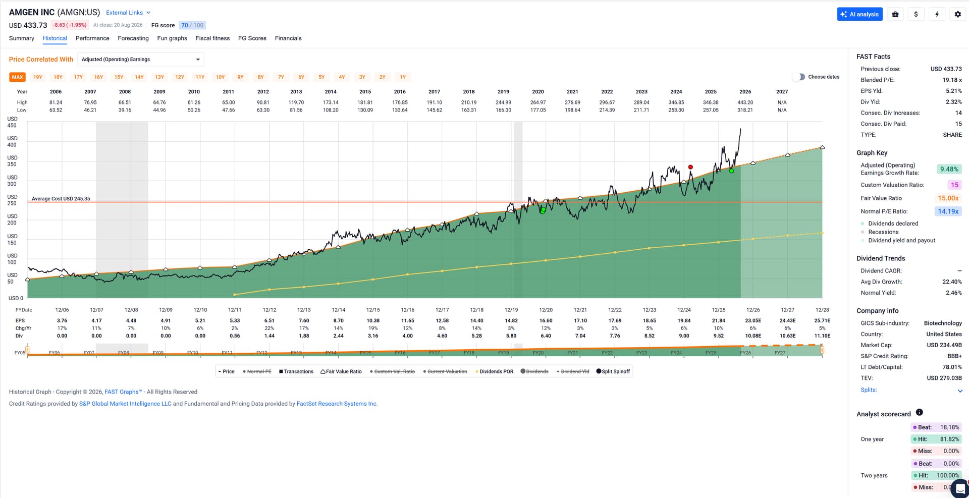Click the red dot marker on the chart
Image resolution: width=969 pixels, height=498 pixels.
tap(690, 167)
